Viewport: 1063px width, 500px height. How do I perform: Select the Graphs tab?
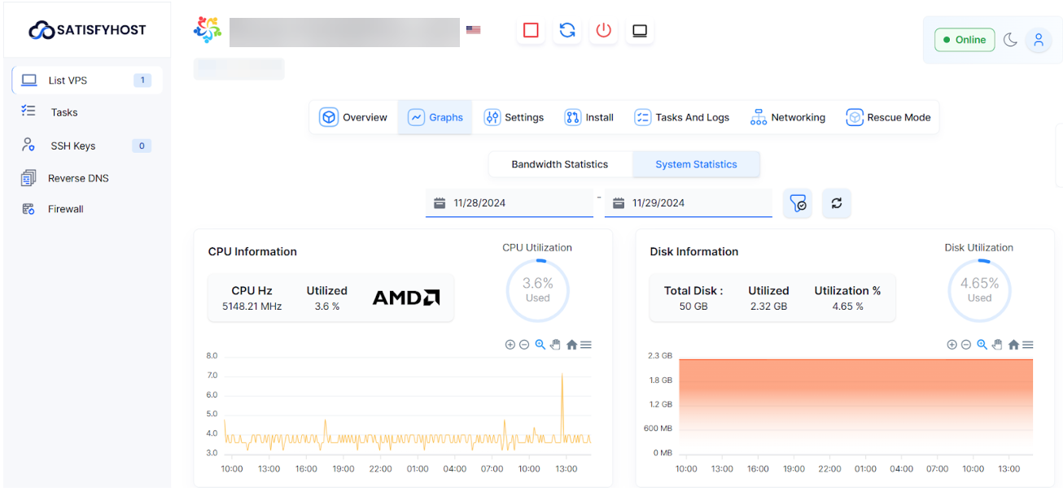click(x=435, y=117)
